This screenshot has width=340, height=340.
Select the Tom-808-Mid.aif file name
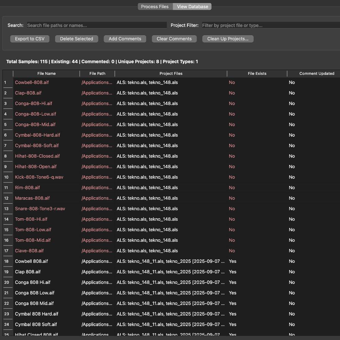pos(33,240)
